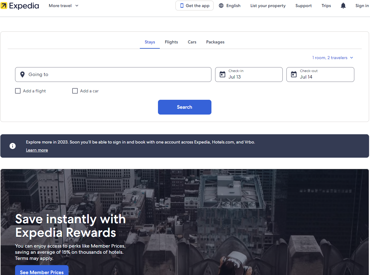Click the Check-out calendar icon
Image resolution: width=370 pixels, height=275 pixels.
(294, 74)
